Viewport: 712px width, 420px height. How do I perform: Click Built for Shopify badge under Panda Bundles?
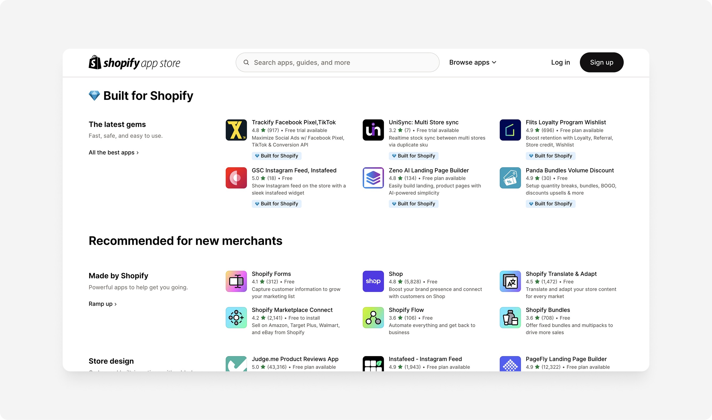tap(550, 204)
